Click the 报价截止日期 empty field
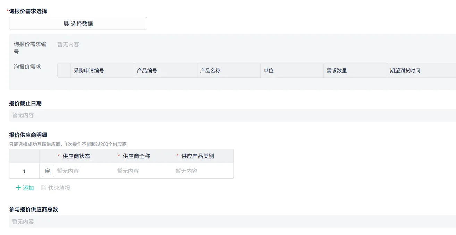Viewport: 456px width, 235px height. click(x=233, y=115)
